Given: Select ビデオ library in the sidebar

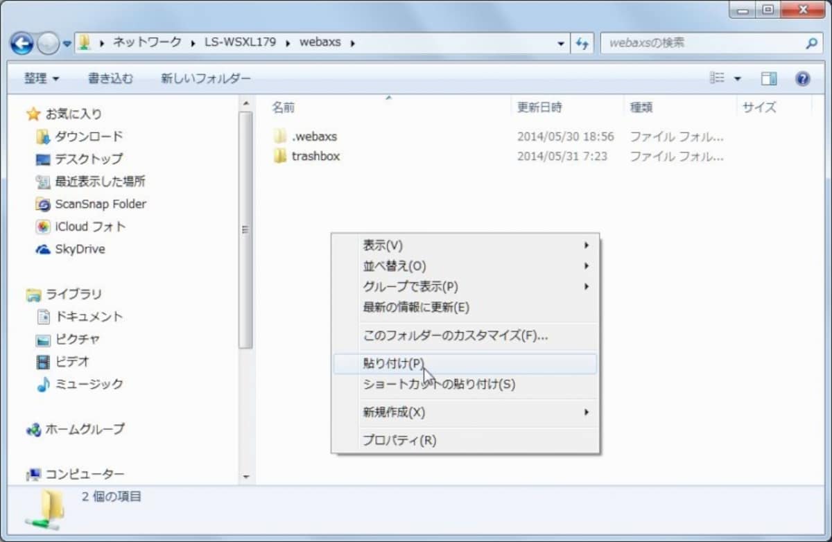Looking at the screenshot, I should 72,361.
